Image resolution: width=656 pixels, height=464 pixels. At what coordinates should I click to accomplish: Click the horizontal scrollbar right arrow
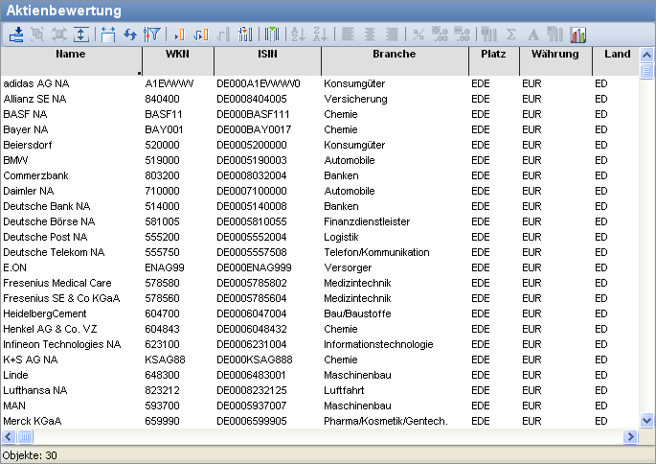click(630, 436)
